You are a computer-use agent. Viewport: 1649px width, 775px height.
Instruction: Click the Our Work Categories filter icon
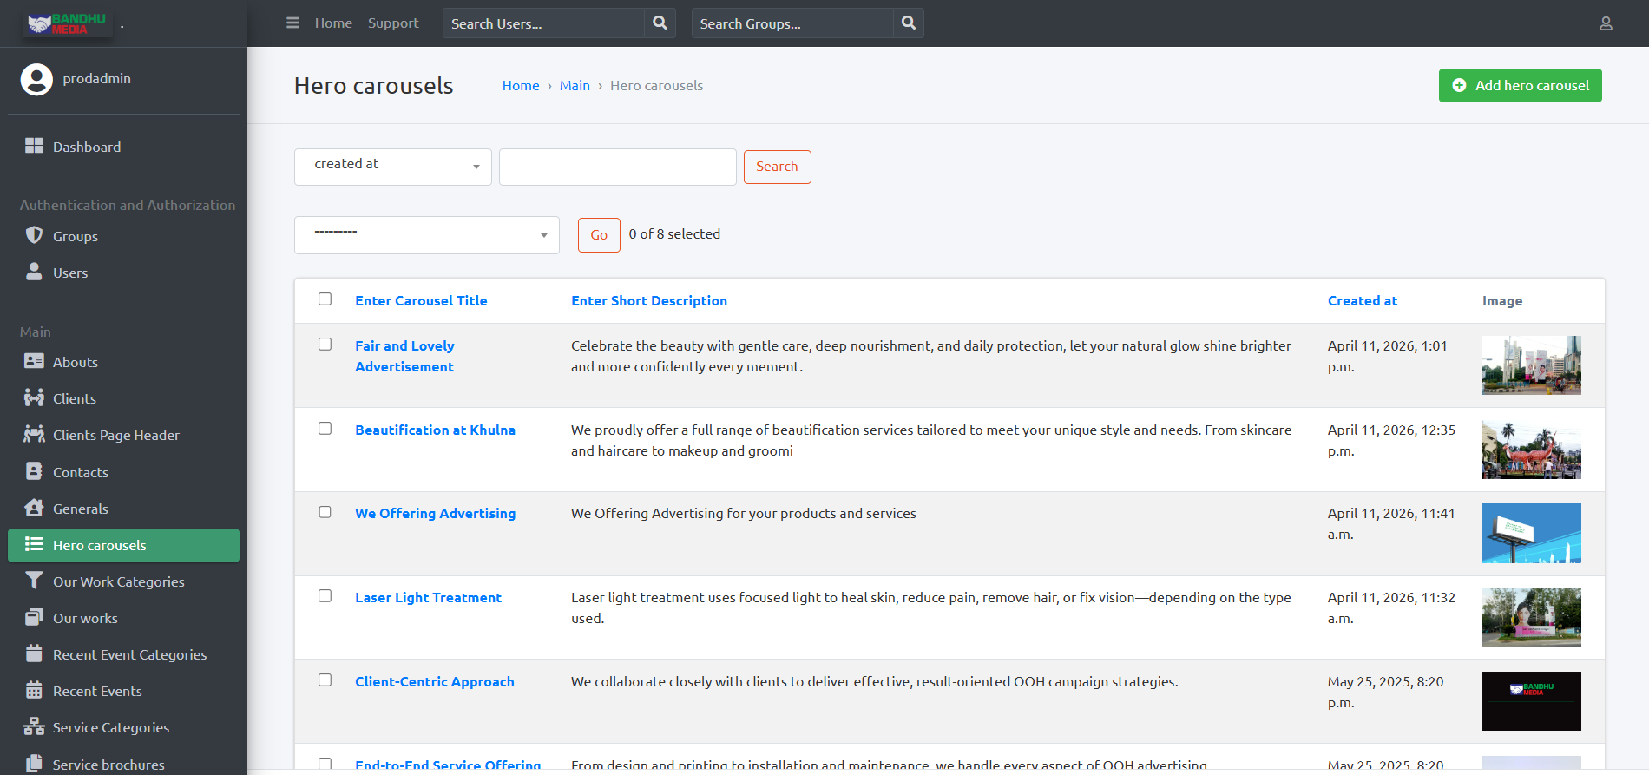click(x=34, y=581)
